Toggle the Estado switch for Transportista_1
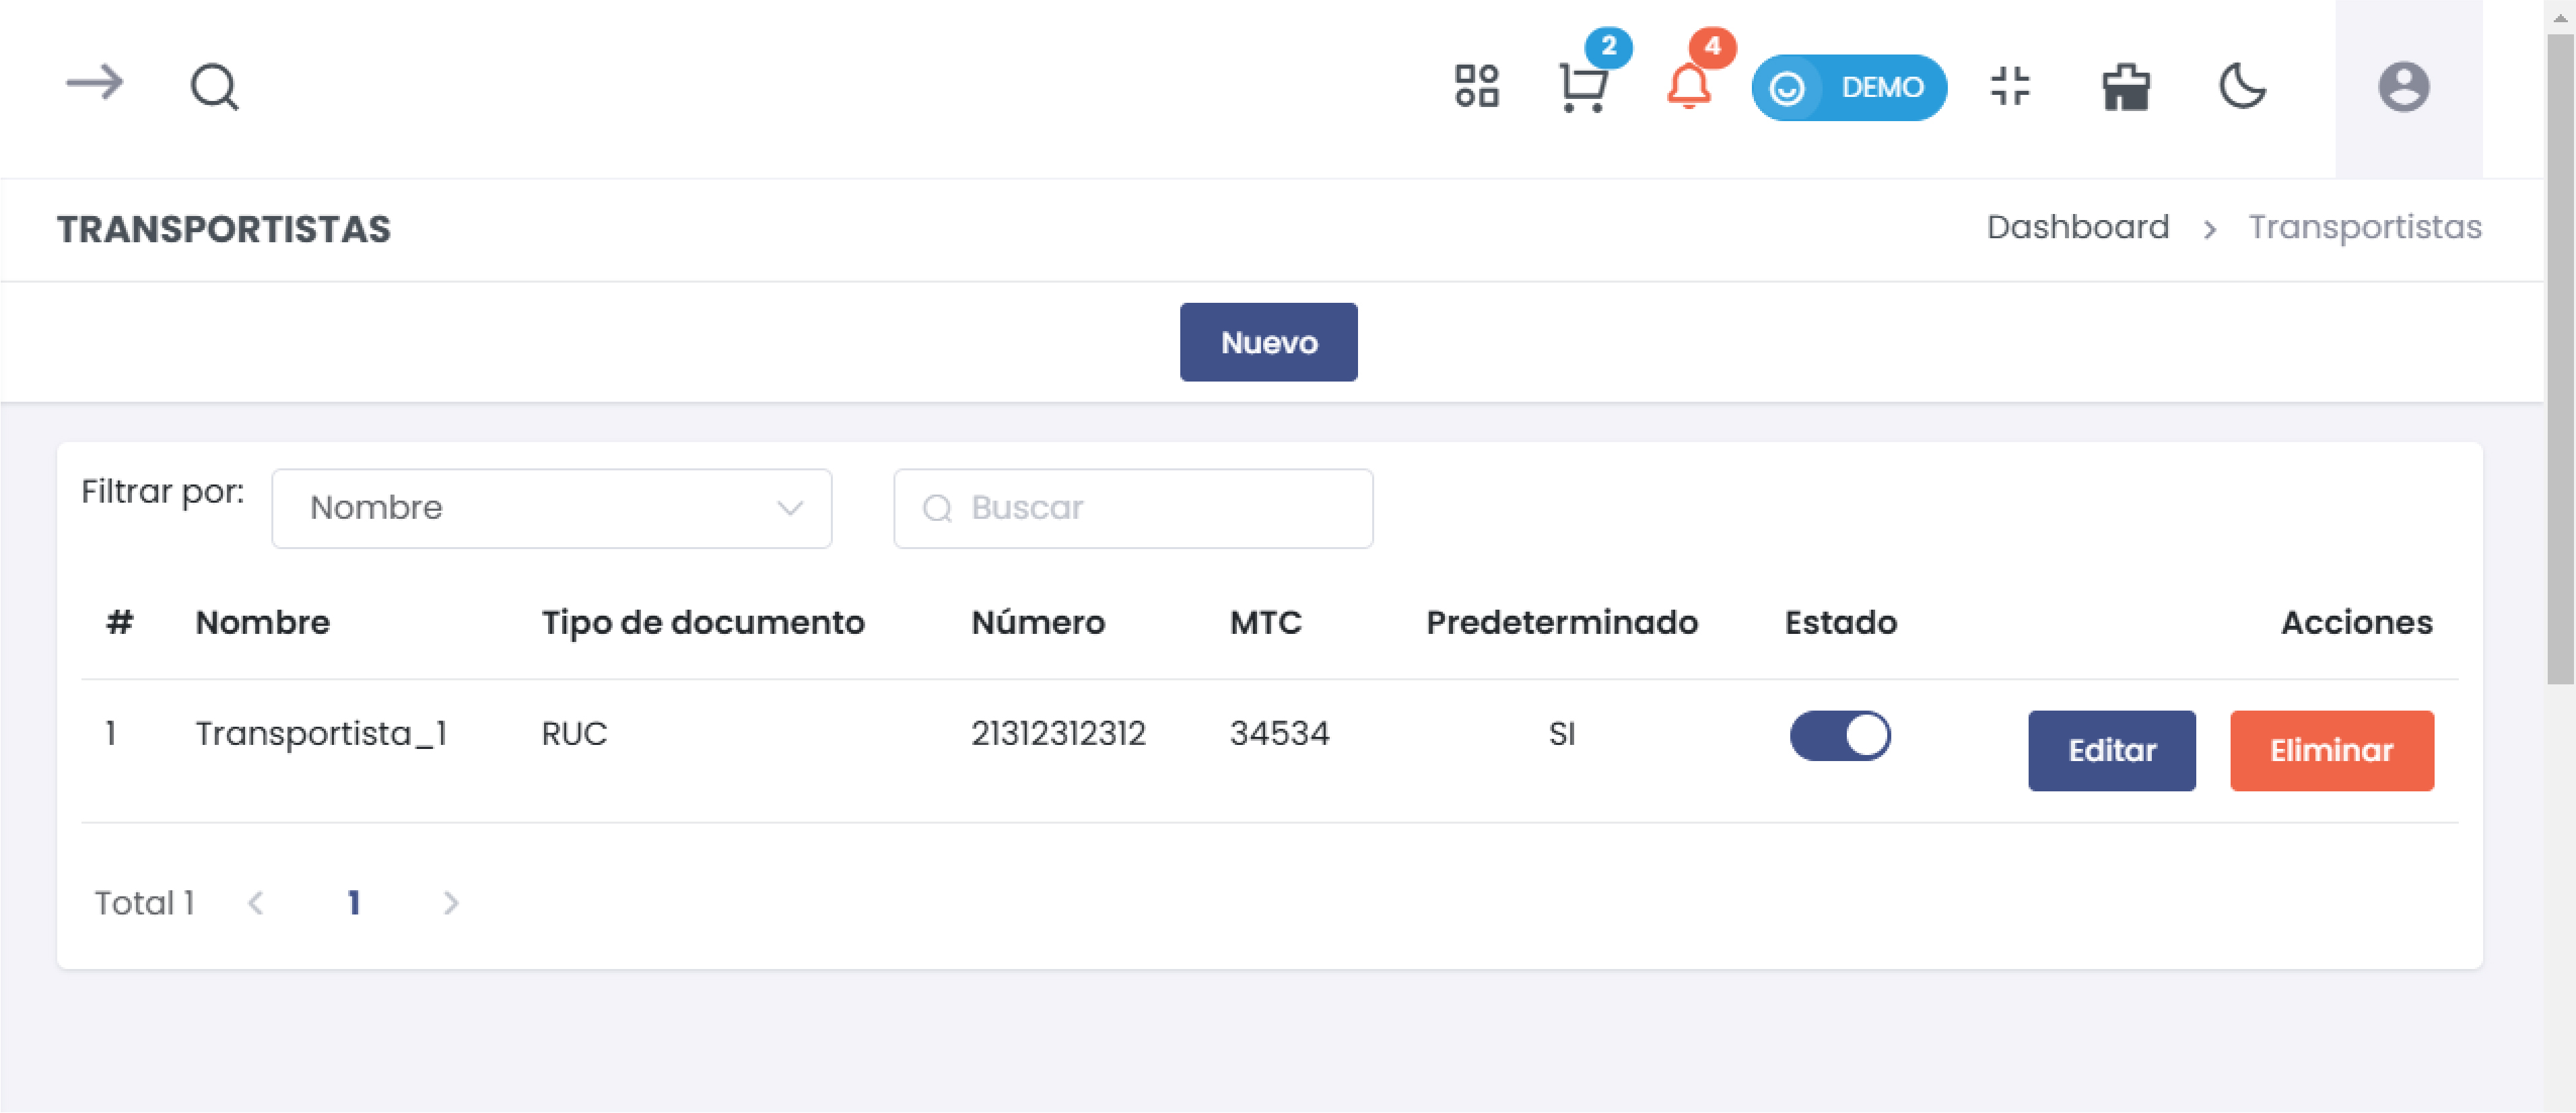The height and width of the screenshot is (1113, 2576). click(1840, 735)
